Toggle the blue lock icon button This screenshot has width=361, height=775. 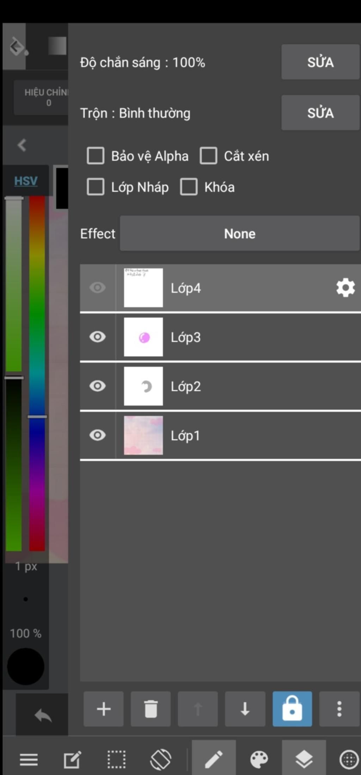292,709
